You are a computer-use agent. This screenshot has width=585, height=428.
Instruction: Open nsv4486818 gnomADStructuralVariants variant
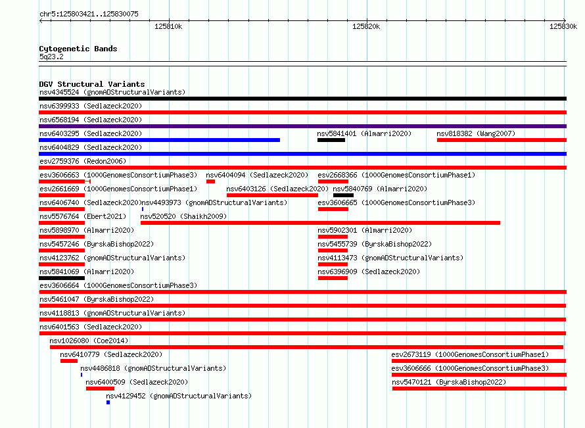pyautogui.click(x=153, y=368)
